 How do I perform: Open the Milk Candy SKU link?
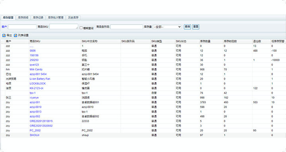pyautogui.click(x=36, y=69)
